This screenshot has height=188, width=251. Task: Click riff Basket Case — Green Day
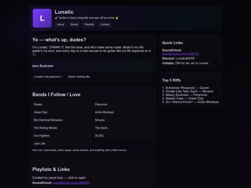tap(183, 98)
